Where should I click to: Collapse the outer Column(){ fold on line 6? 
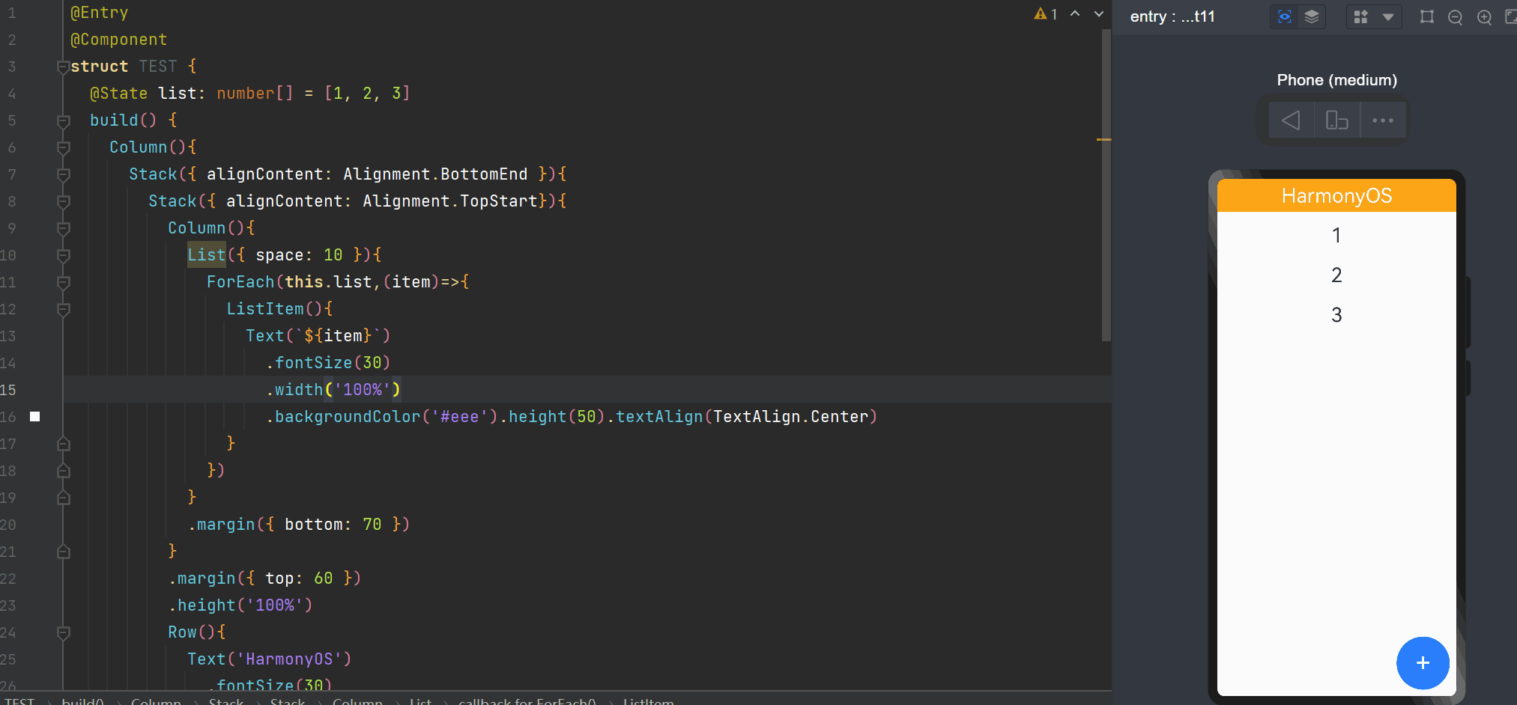tap(63, 147)
